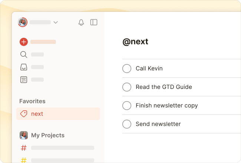241x163 pixels.
Task: Expand the account dropdown chevron
Action: coord(56,22)
